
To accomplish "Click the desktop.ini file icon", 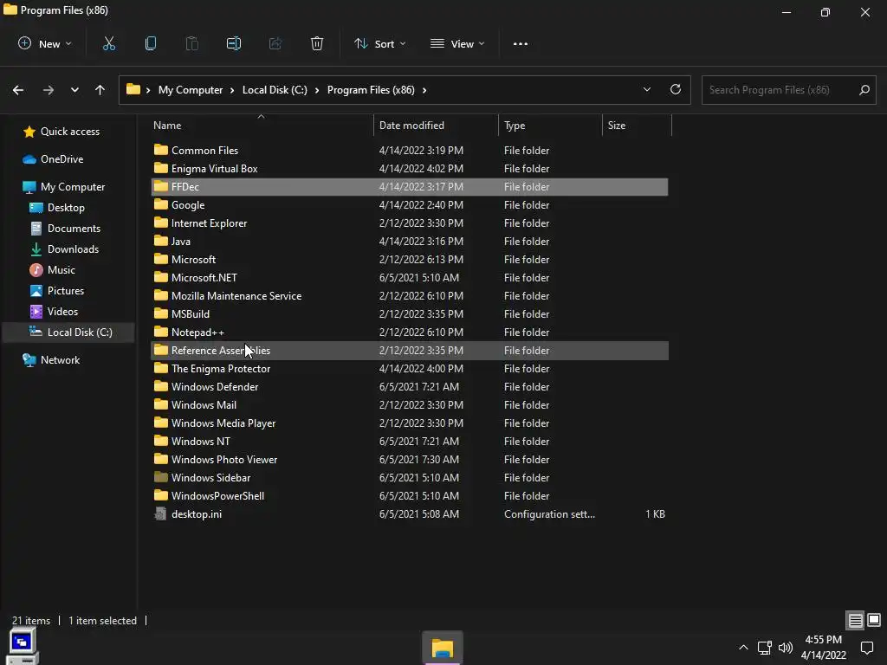I will (160, 513).
